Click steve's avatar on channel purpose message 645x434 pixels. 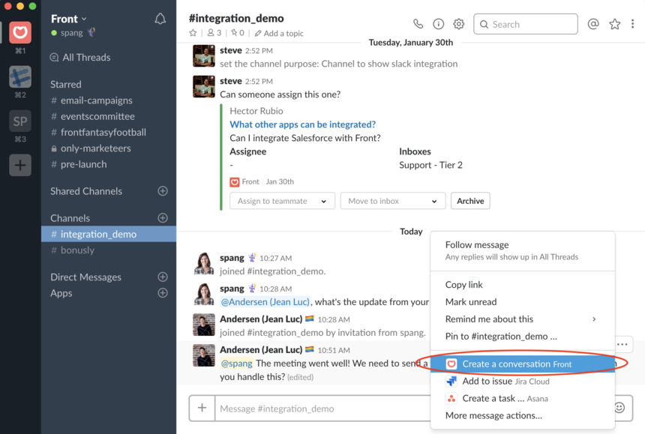(x=203, y=56)
